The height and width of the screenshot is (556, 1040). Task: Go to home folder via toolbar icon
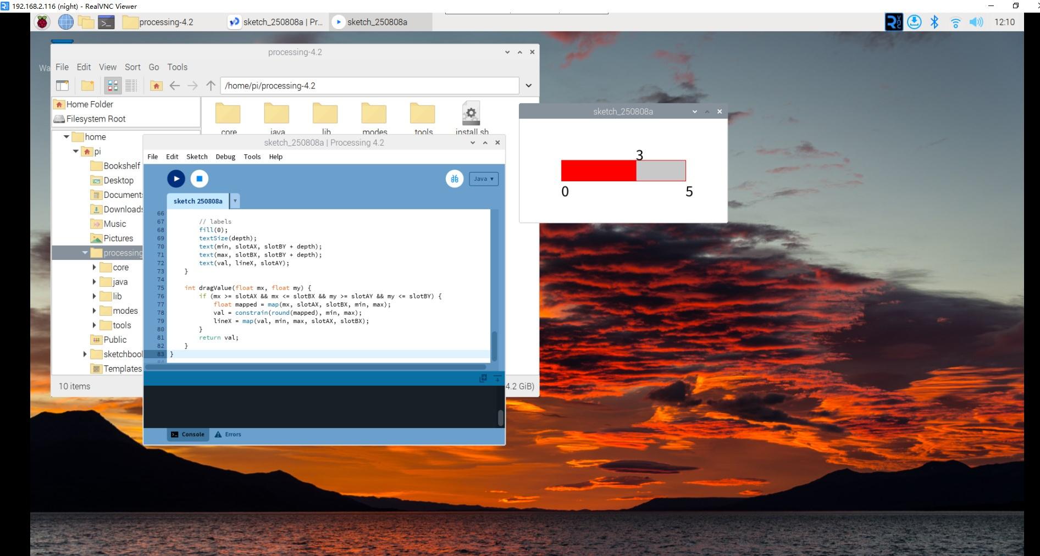click(156, 86)
